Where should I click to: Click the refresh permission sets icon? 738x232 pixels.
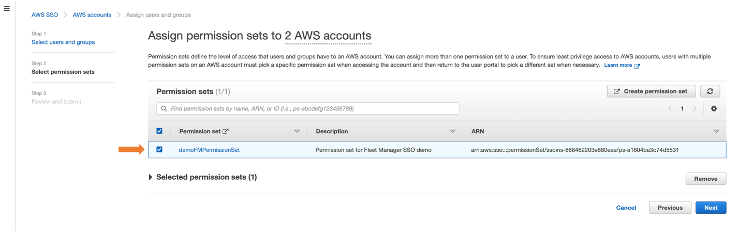(x=710, y=91)
